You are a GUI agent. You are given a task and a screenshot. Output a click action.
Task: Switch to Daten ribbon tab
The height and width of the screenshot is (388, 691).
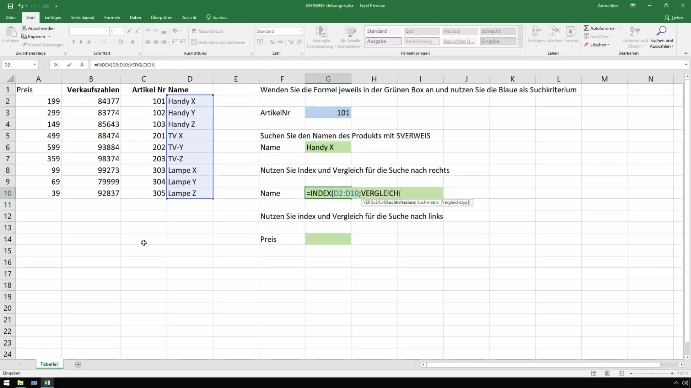point(135,17)
